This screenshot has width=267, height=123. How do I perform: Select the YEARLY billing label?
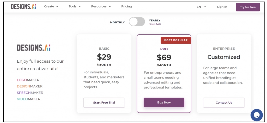[155, 21]
